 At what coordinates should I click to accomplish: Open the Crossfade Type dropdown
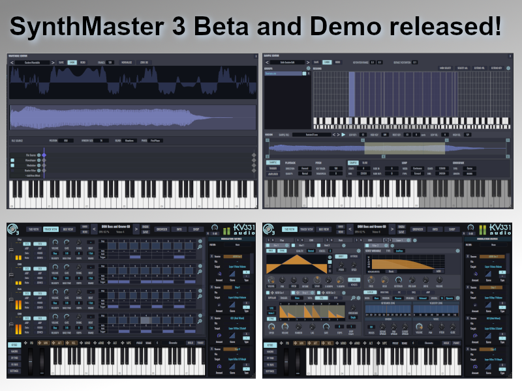pos(469,169)
